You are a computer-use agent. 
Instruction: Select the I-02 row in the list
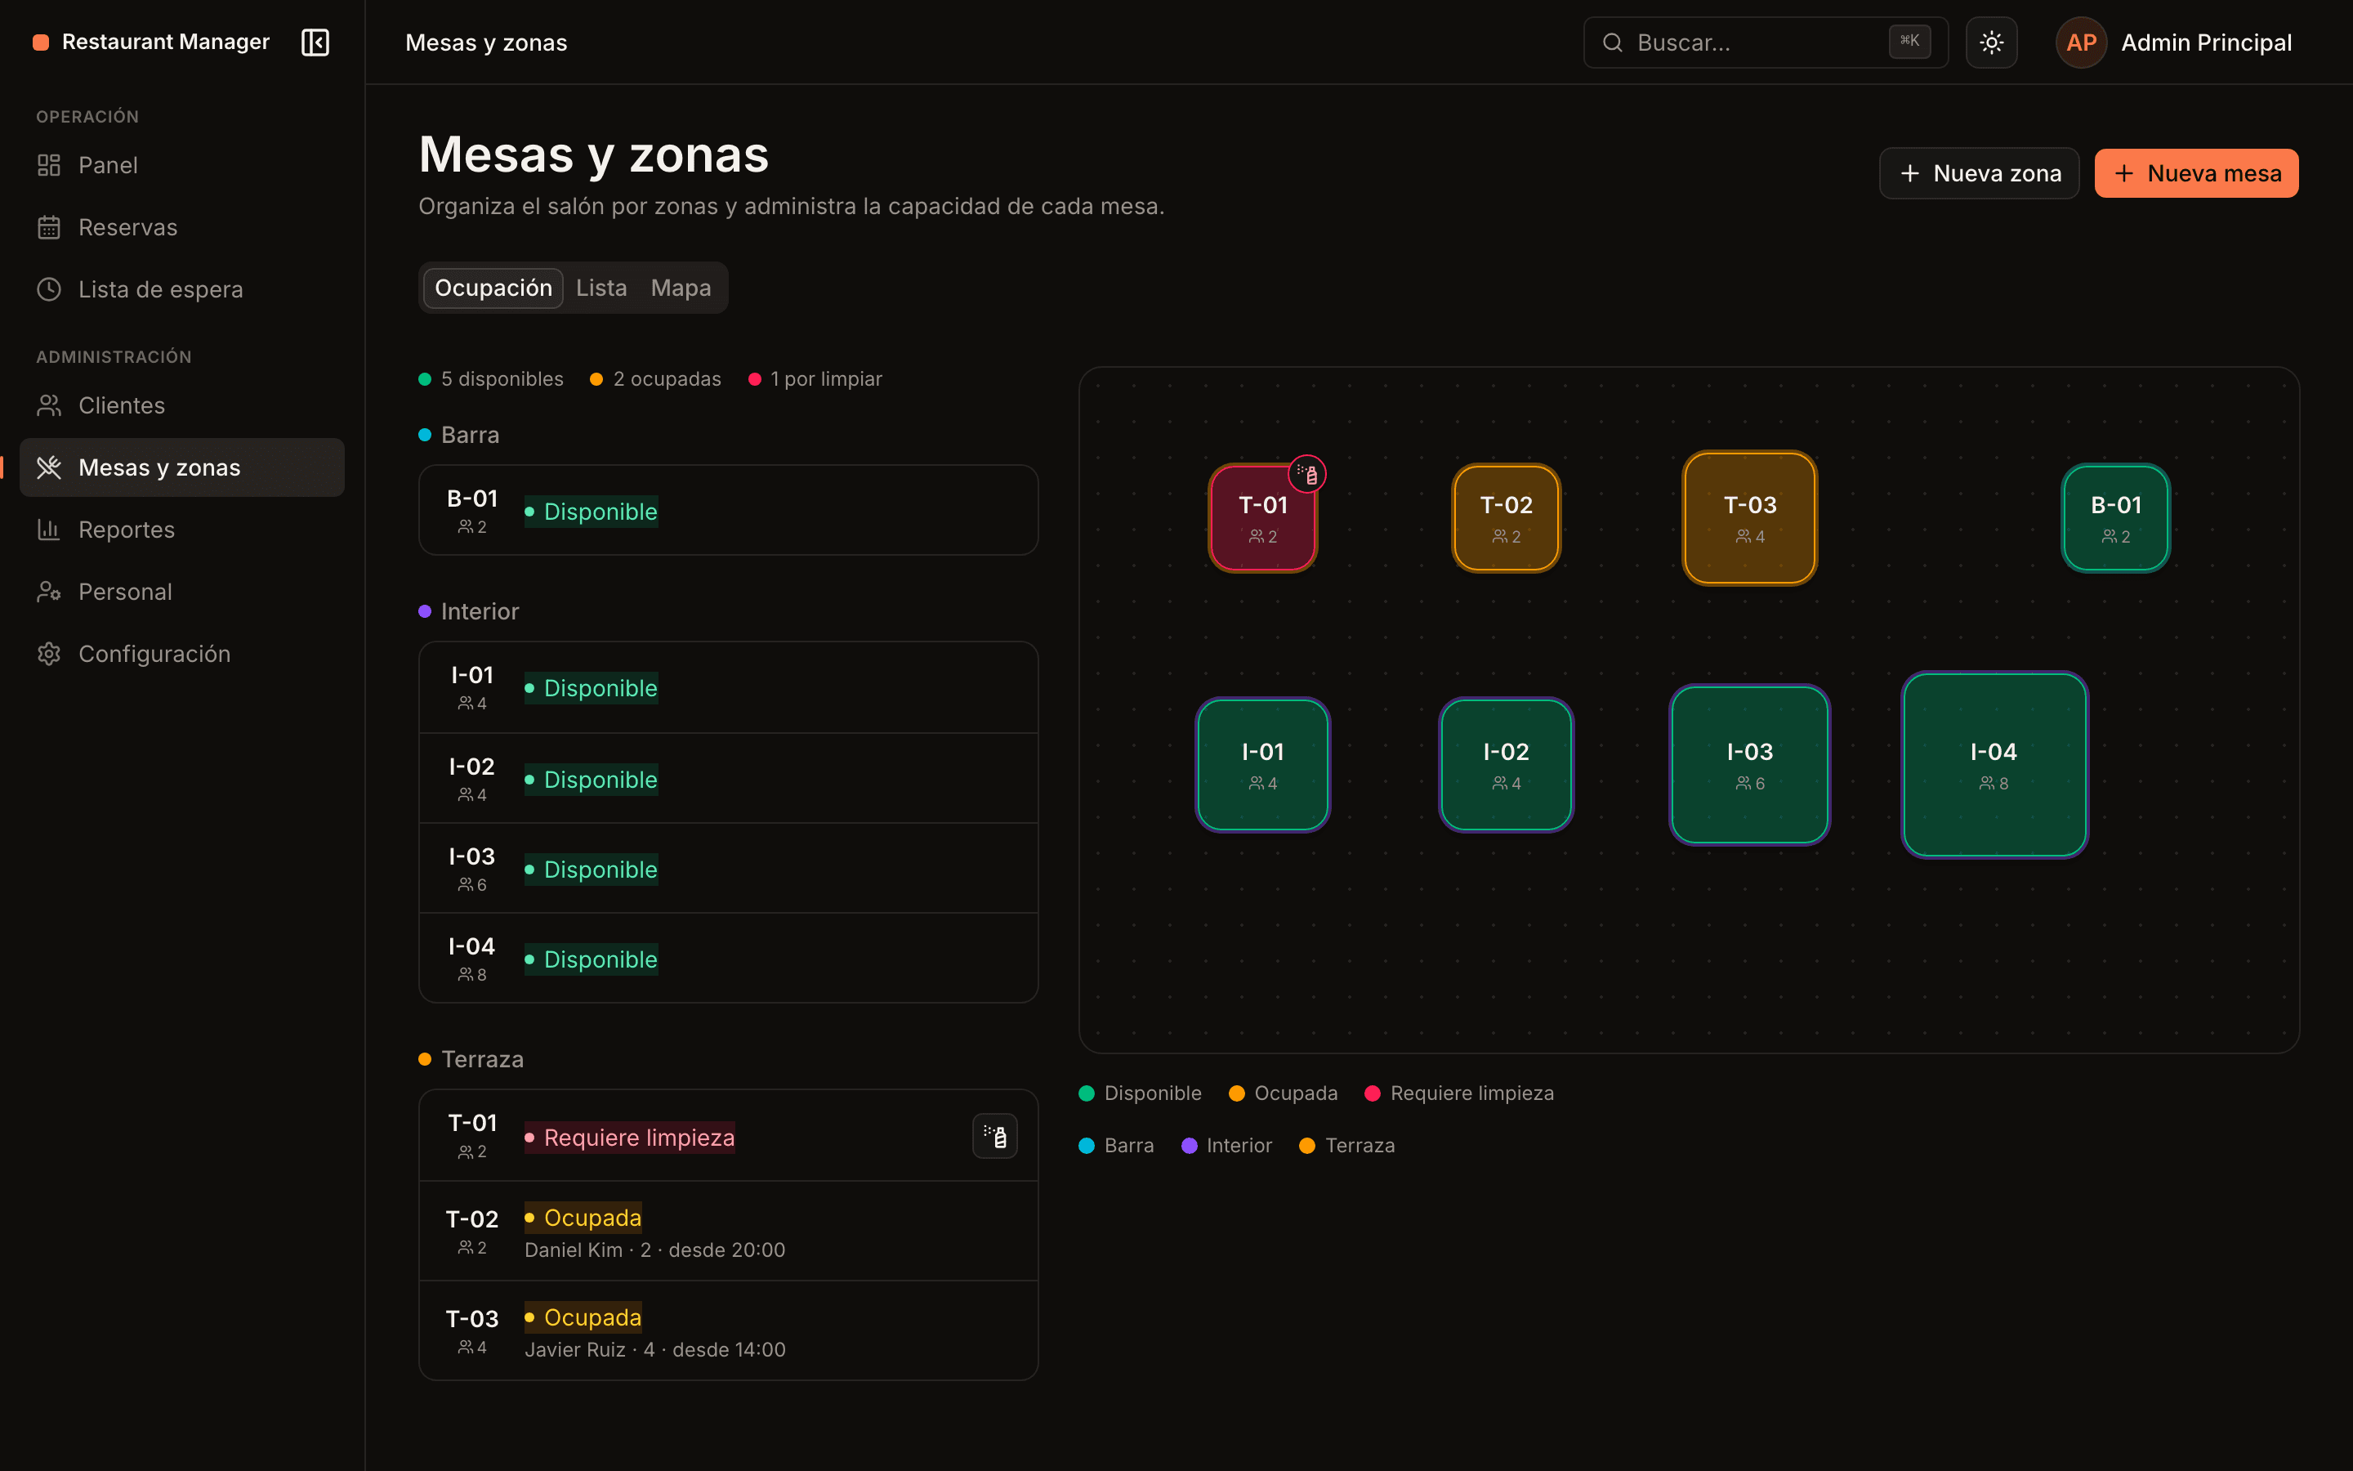[x=728, y=780]
